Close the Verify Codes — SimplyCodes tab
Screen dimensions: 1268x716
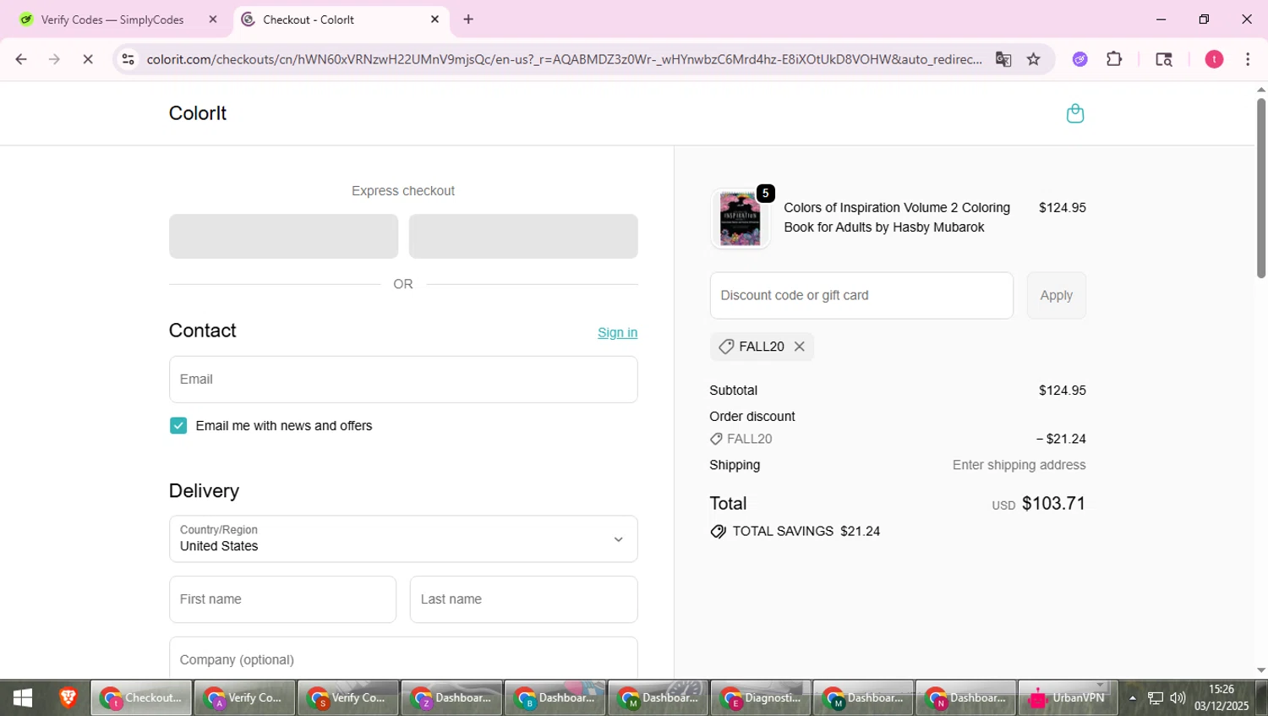point(213,19)
